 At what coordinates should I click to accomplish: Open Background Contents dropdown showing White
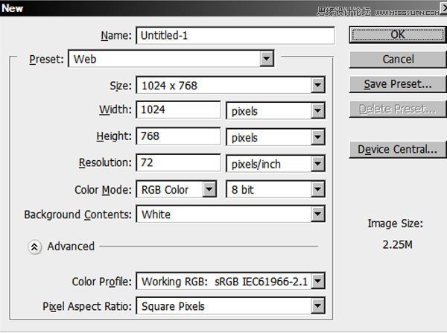click(x=231, y=214)
